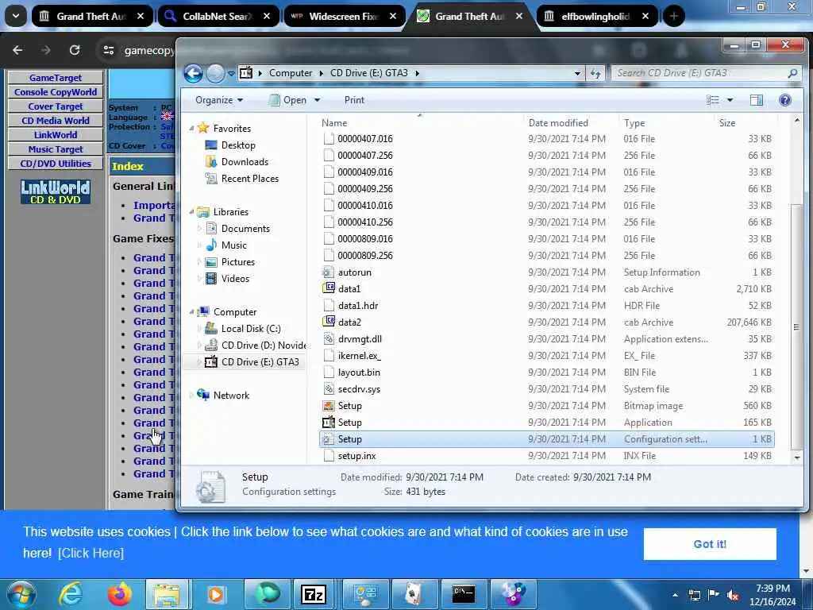Select the secdrv.sys file icon

coord(328,388)
